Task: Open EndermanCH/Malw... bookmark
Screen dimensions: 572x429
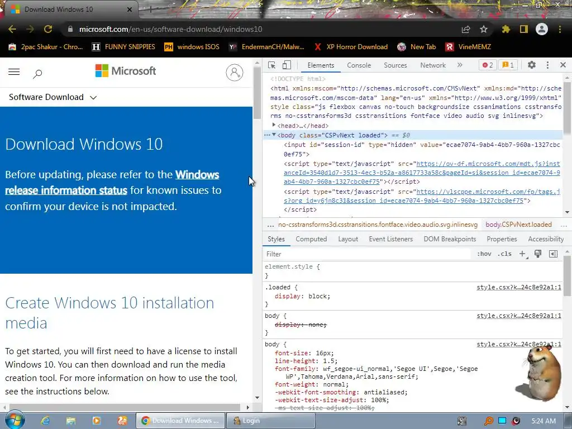Action: click(x=266, y=47)
